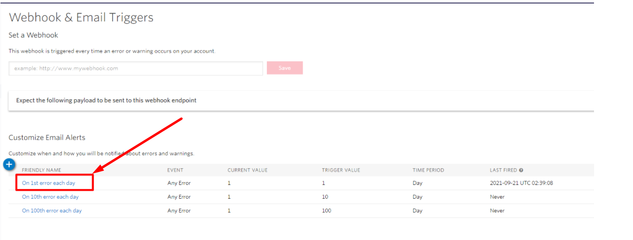Select the TIME PERIOD column header
The image size is (633, 240).
428,170
